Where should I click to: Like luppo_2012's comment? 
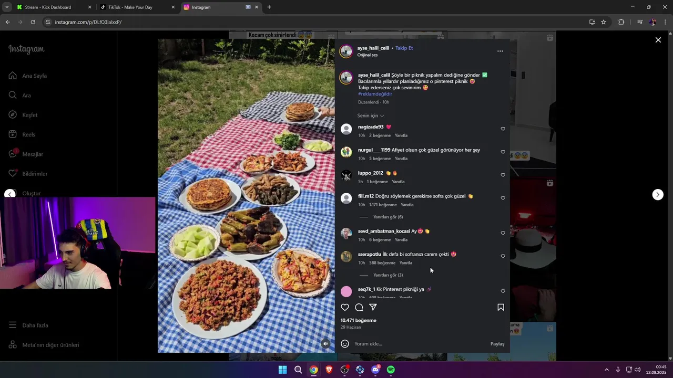(503, 175)
